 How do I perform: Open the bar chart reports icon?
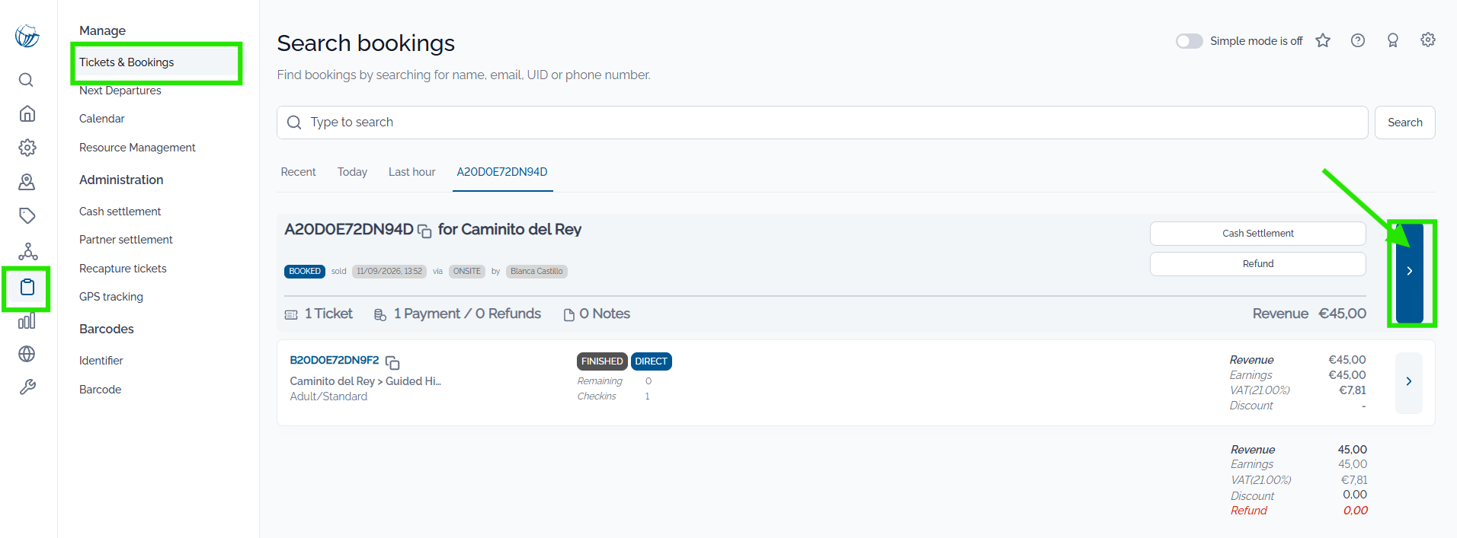27,321
